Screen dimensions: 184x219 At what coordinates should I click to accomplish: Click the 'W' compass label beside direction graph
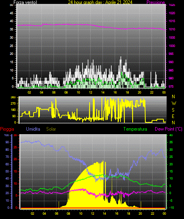pyautogui.click(x=174, y=103)
